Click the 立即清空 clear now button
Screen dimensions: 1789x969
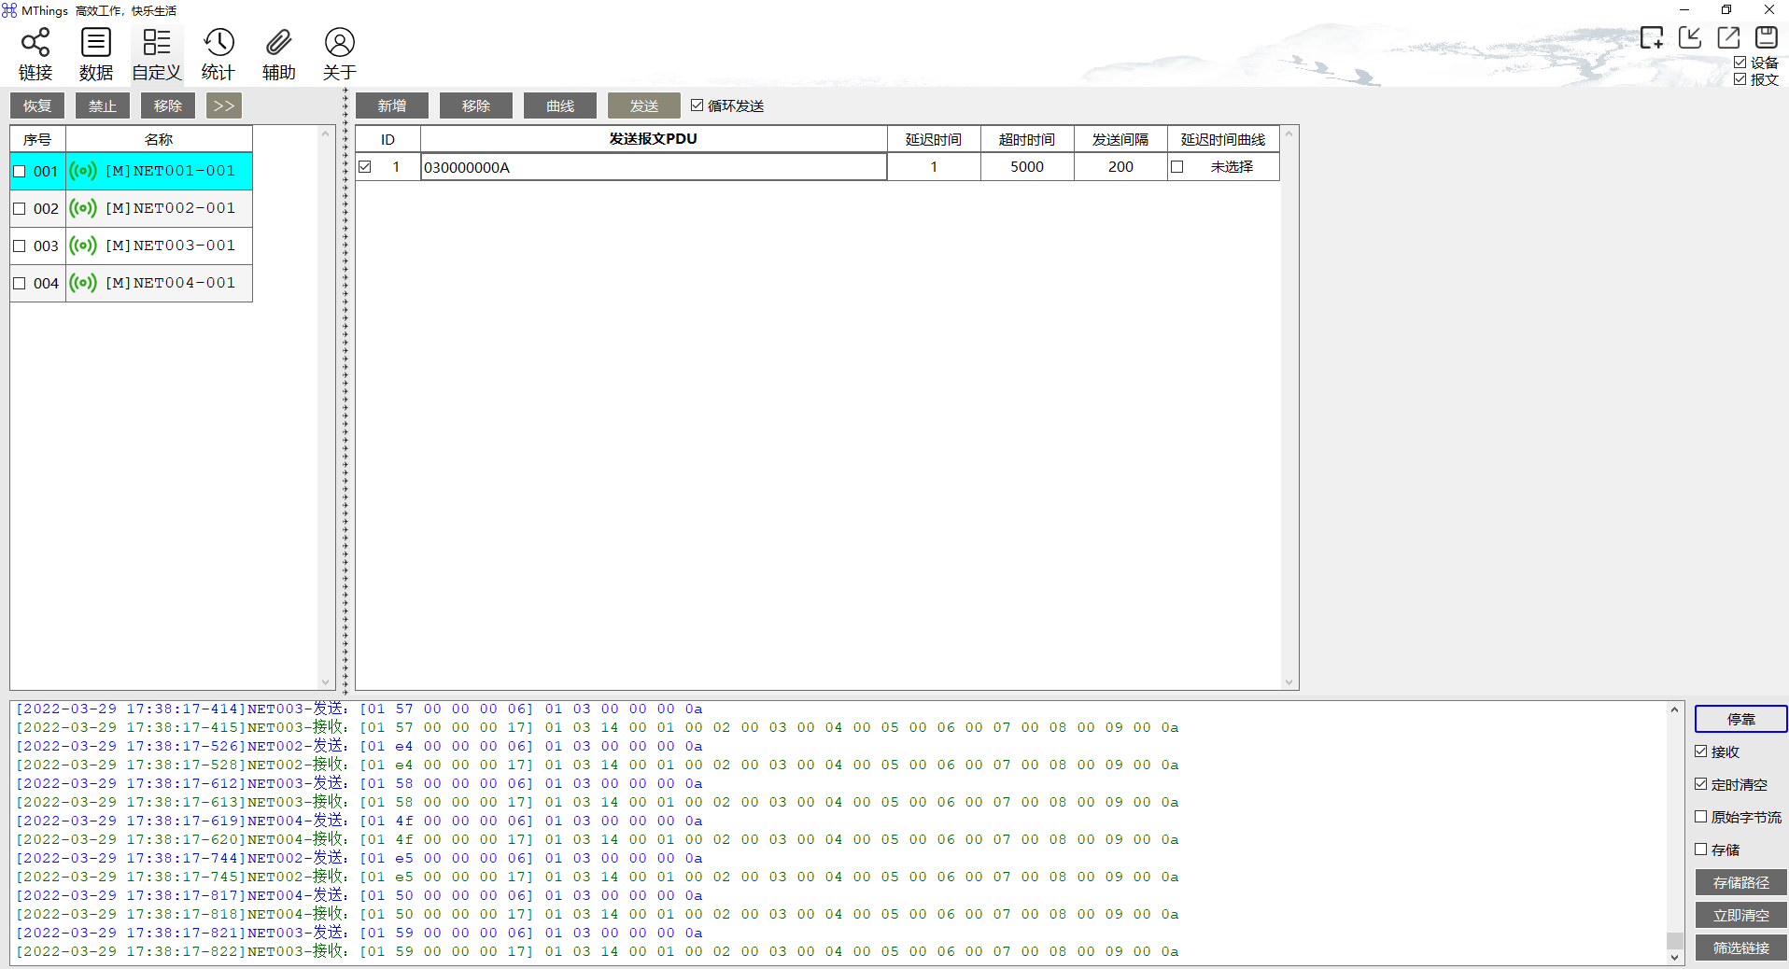(1740, 915)
